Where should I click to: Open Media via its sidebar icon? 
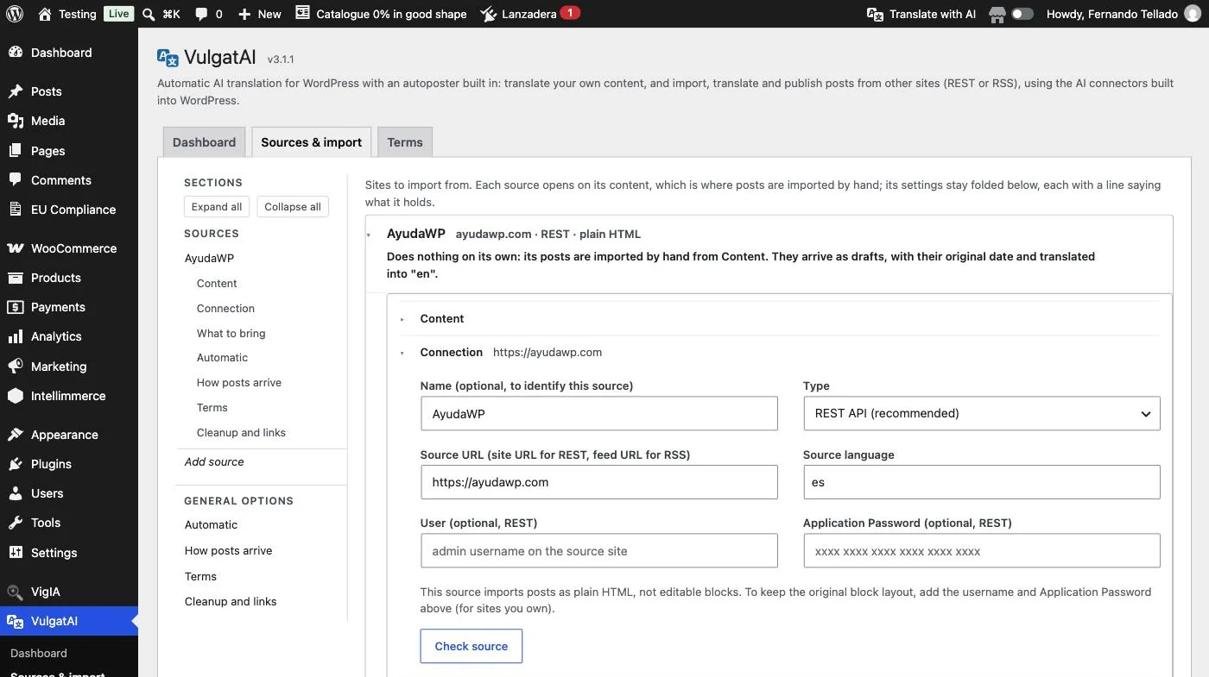tap(16, 121)
